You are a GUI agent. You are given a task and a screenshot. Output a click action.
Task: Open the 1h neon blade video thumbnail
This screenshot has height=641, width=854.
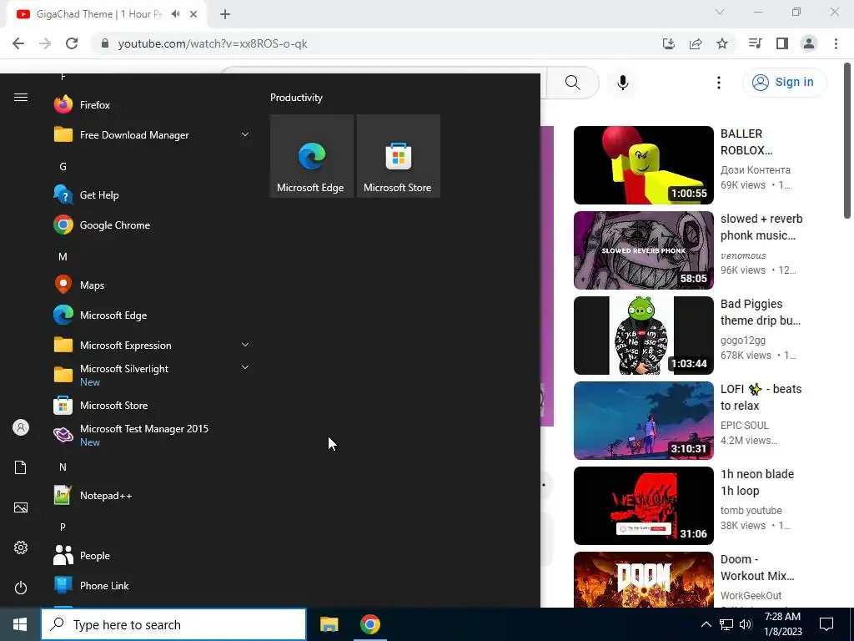(643, 505)
